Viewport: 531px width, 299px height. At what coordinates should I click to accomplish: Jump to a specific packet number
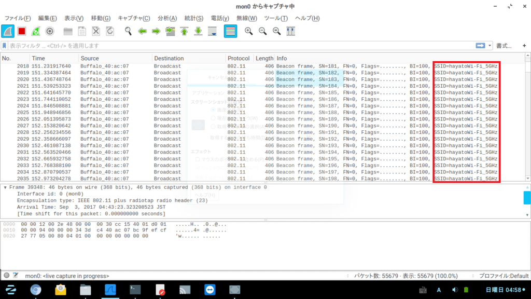(x=170, y=31)
